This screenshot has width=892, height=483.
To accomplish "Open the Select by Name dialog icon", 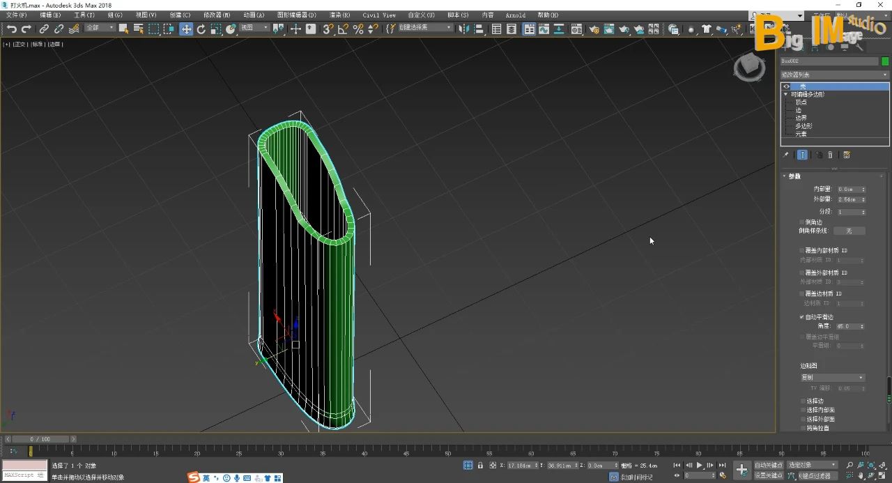I will (x=138, y=29).
